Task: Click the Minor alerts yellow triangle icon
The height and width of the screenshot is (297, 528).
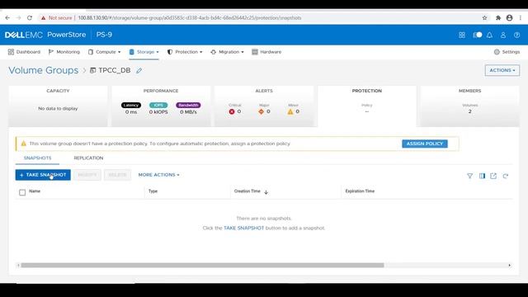Action: click(x=290, y=111)
